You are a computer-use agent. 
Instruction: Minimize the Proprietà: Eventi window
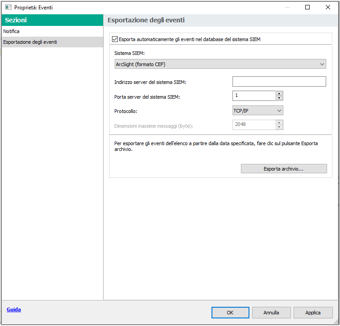(x=287, y=8)
